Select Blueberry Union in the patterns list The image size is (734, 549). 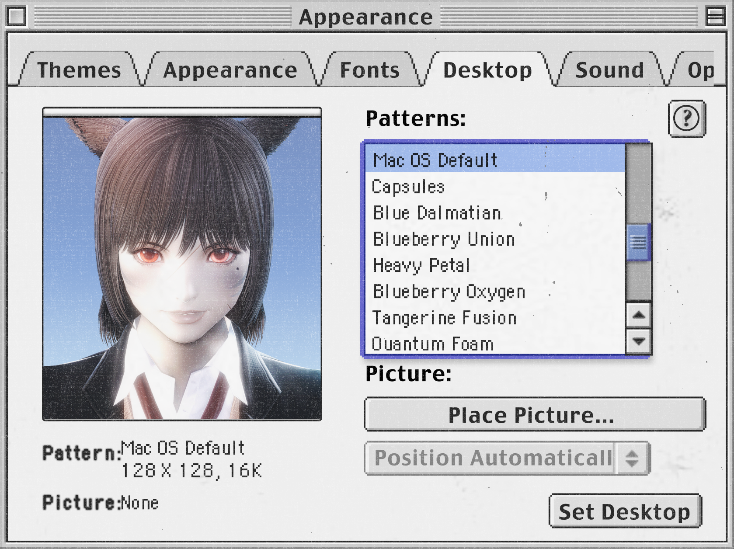tap(495, 239)
